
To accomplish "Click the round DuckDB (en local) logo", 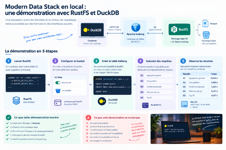I will (x=102, y=101).
